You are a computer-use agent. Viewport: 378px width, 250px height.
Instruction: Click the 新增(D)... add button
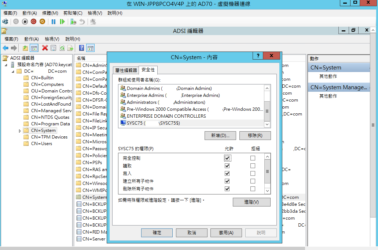point(220,136)
